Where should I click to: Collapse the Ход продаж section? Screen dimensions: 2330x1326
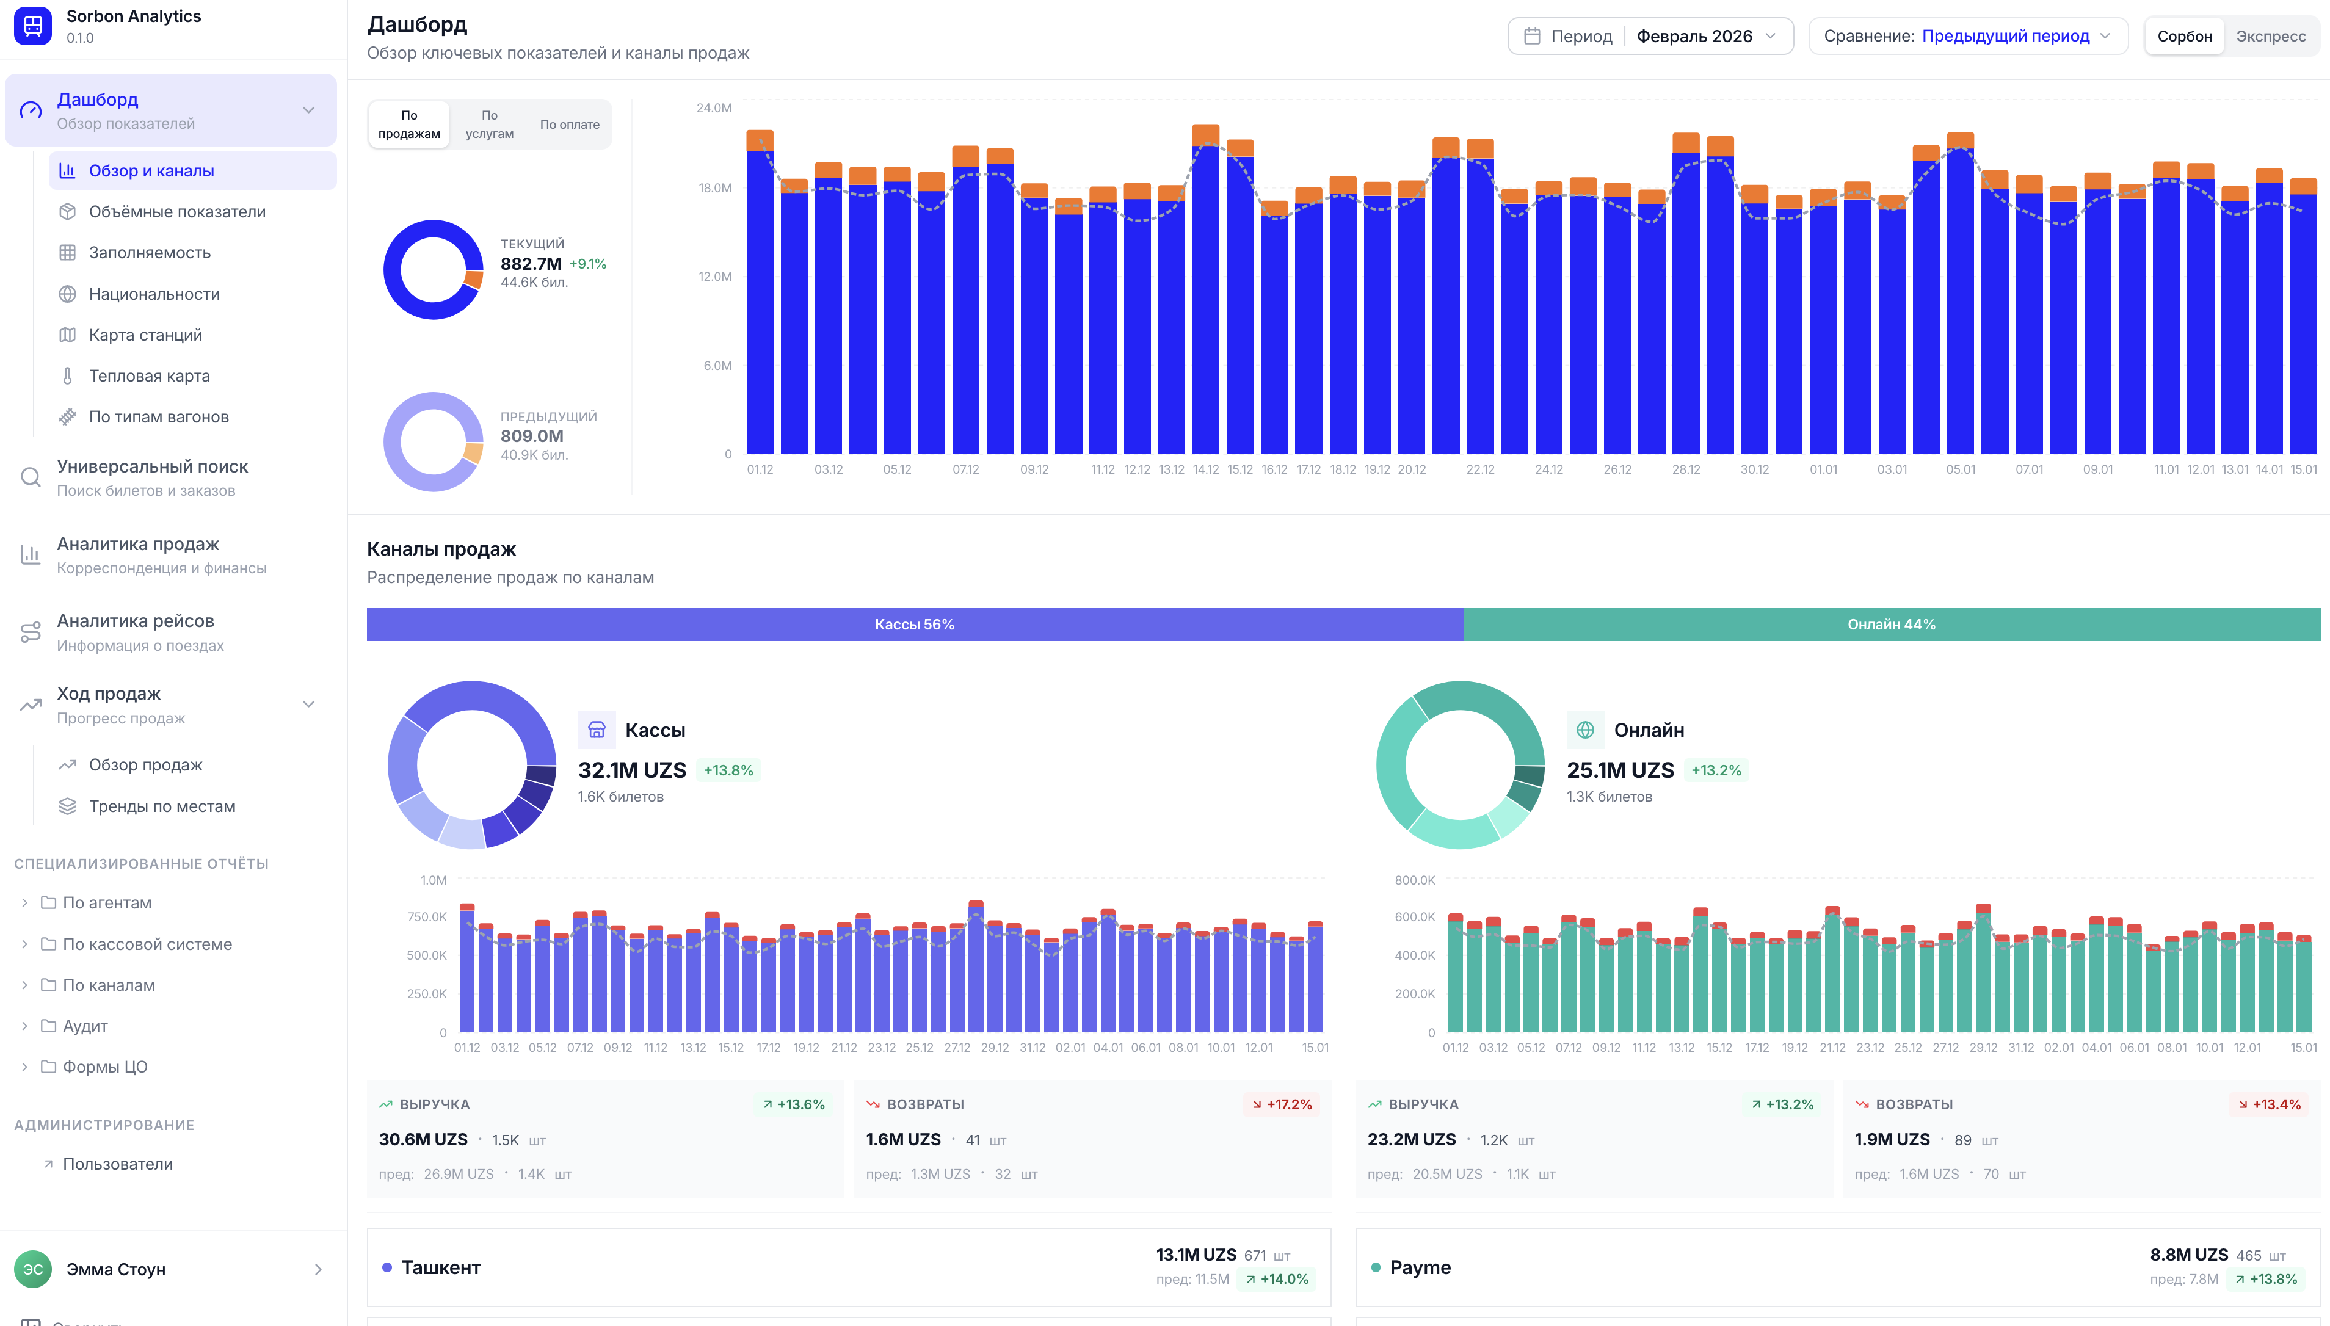(x=308, y=703)
